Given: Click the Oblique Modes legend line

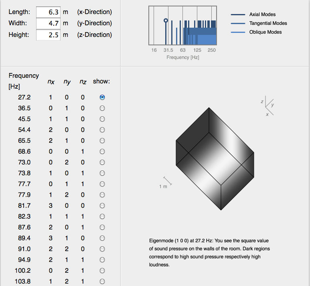Looking at the screenshot, I should (238, 32).
